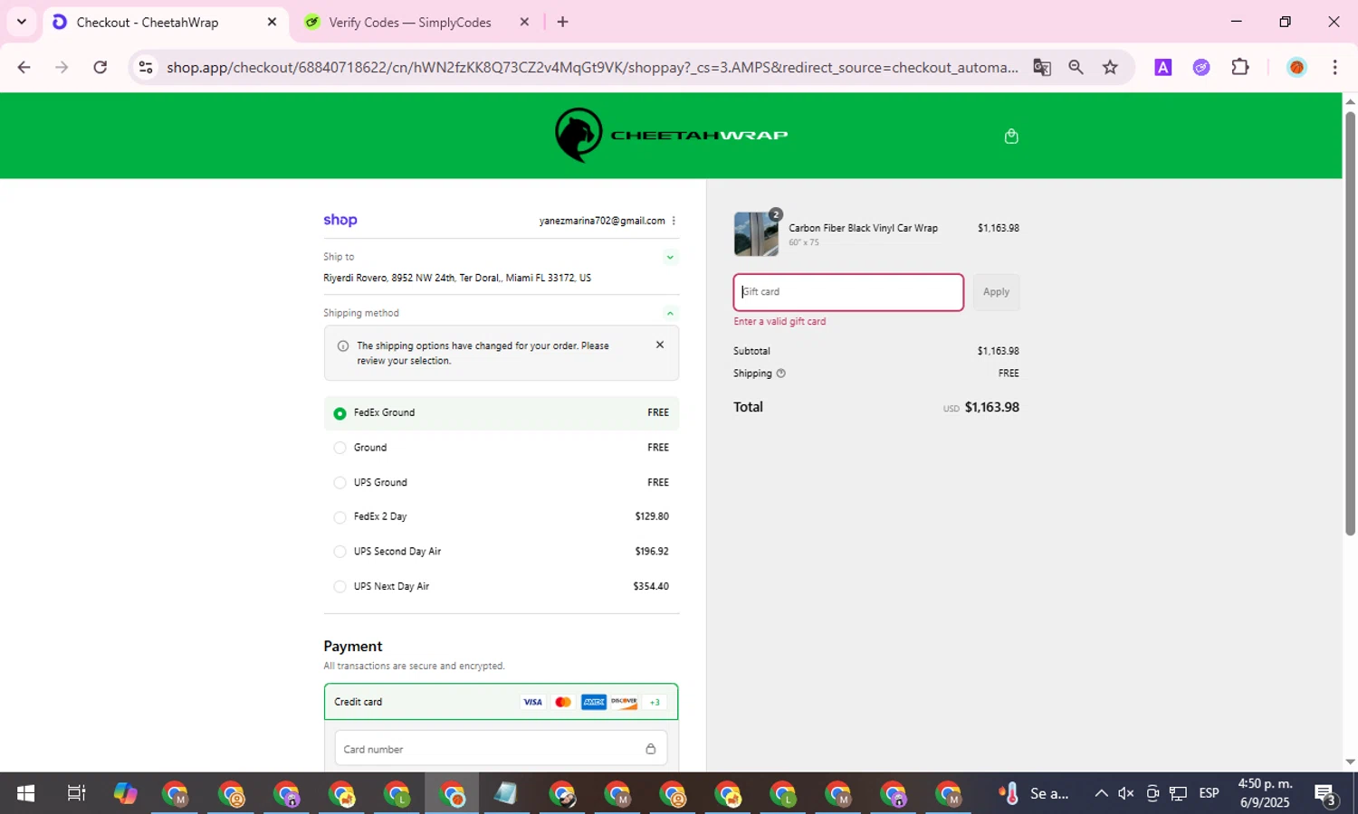Select UPS Second Day Air shipping

click(502, 552)
